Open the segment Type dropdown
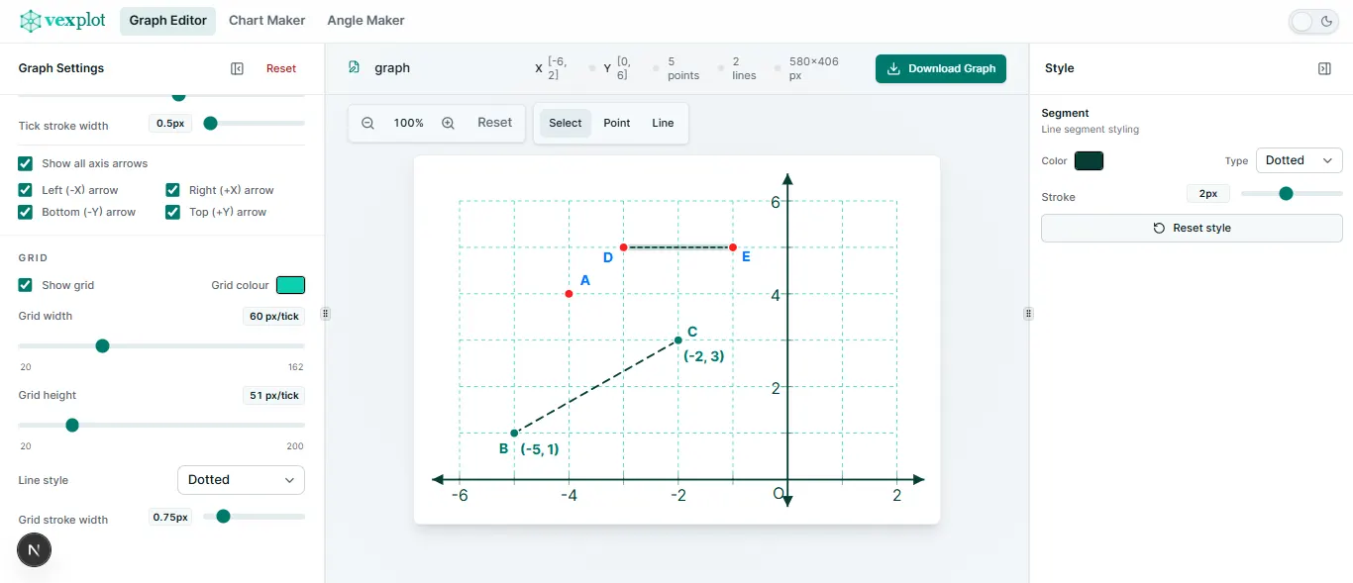This screenshot has width=1353, height=583. (1299, 160)
